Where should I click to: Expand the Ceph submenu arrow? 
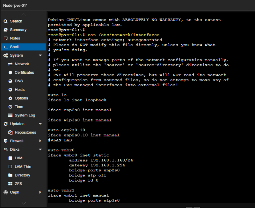pyautogui.click(x=40, y=192)
